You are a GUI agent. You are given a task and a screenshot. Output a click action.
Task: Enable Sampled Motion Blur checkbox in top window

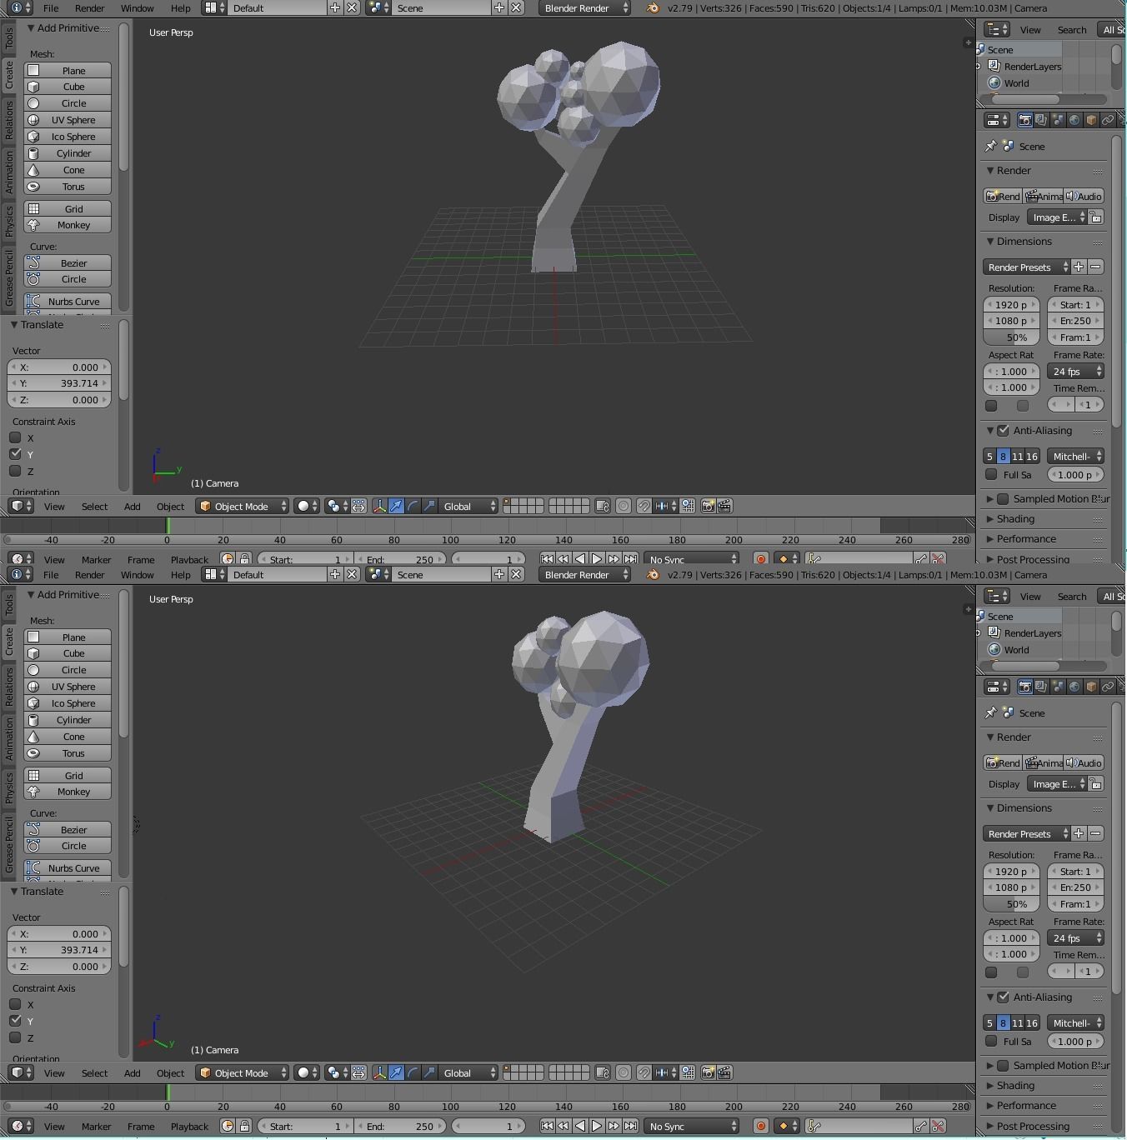tap(1004, 498)
